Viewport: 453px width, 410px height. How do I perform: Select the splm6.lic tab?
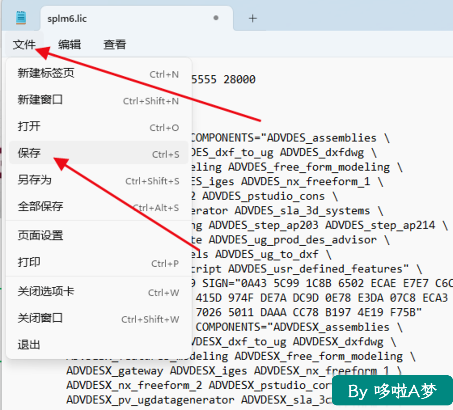137,18
